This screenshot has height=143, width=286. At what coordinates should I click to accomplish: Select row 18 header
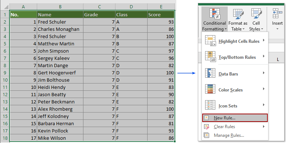click(5, 138)
